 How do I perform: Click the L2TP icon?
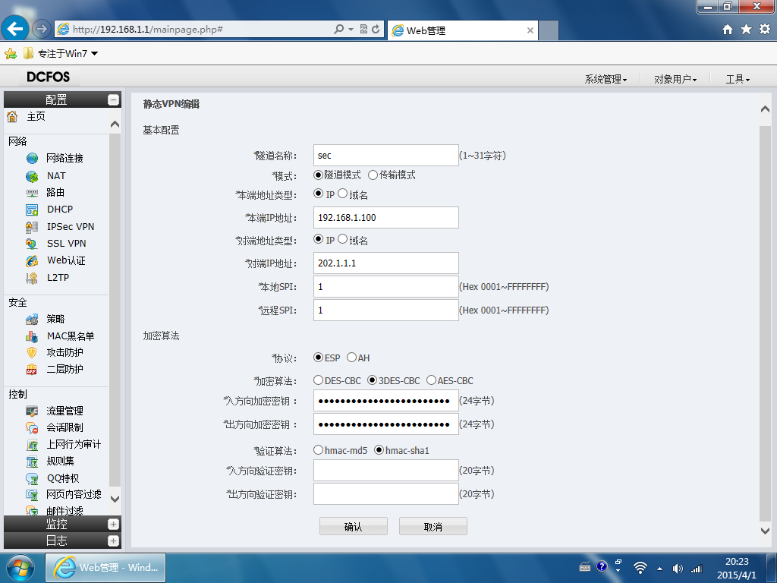coord(32,278)
